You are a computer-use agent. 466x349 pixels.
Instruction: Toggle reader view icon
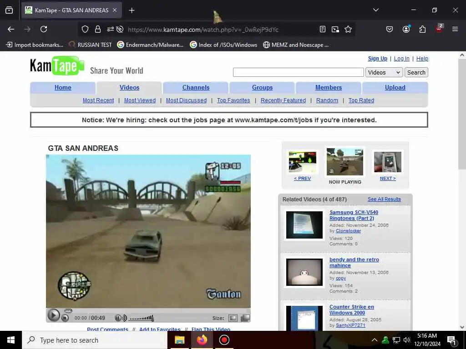(323, 29)
